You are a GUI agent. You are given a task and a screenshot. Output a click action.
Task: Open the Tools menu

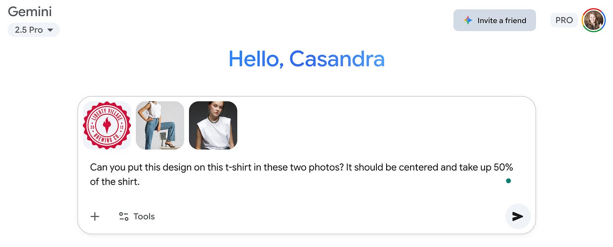pyautogui.click(x=144, y=216)
